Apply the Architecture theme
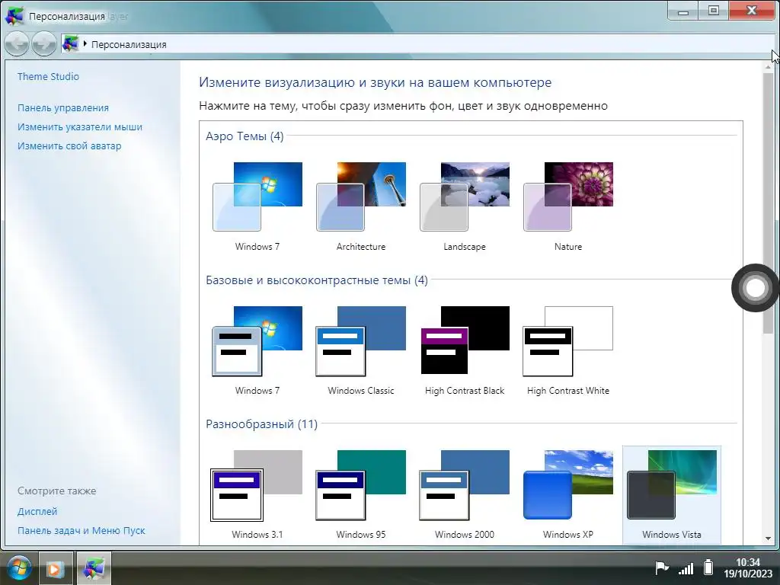 360,206
